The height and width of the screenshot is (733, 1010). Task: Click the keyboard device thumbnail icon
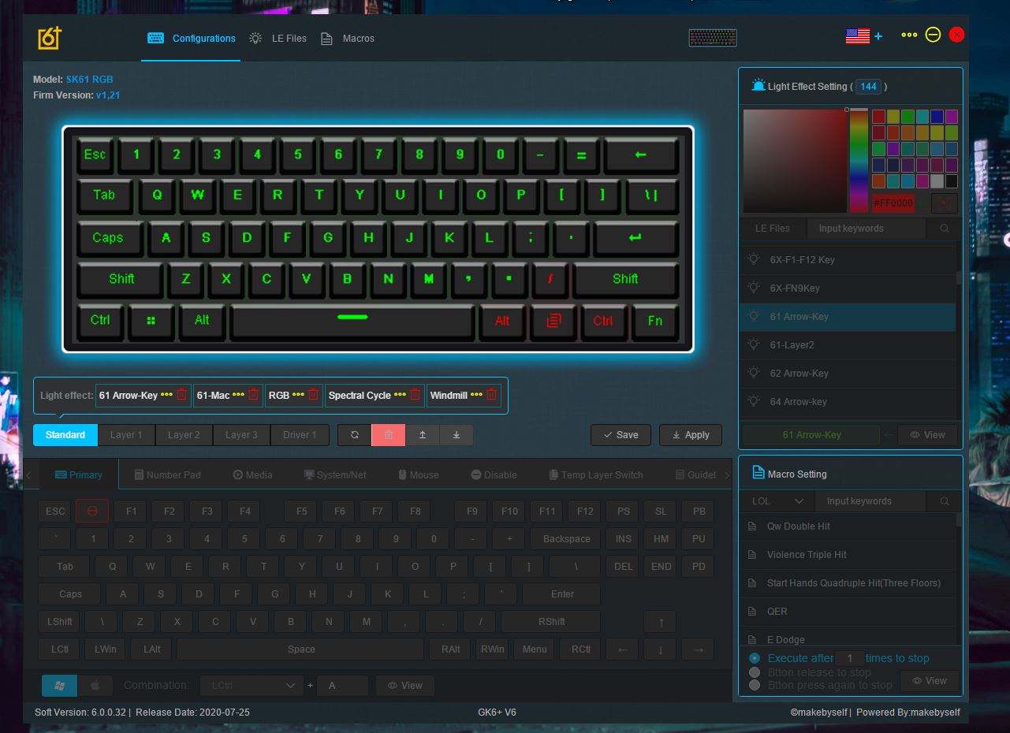[x=712, y=37]
